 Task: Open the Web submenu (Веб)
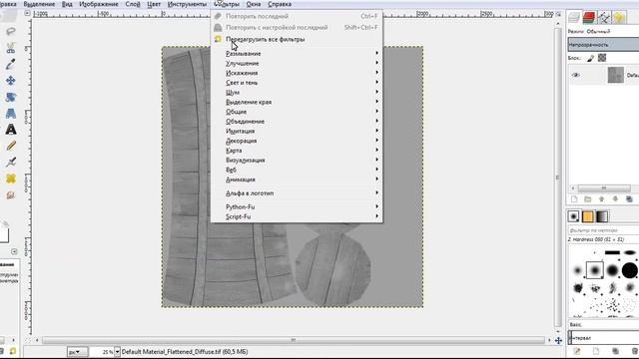tap(297, 170)
